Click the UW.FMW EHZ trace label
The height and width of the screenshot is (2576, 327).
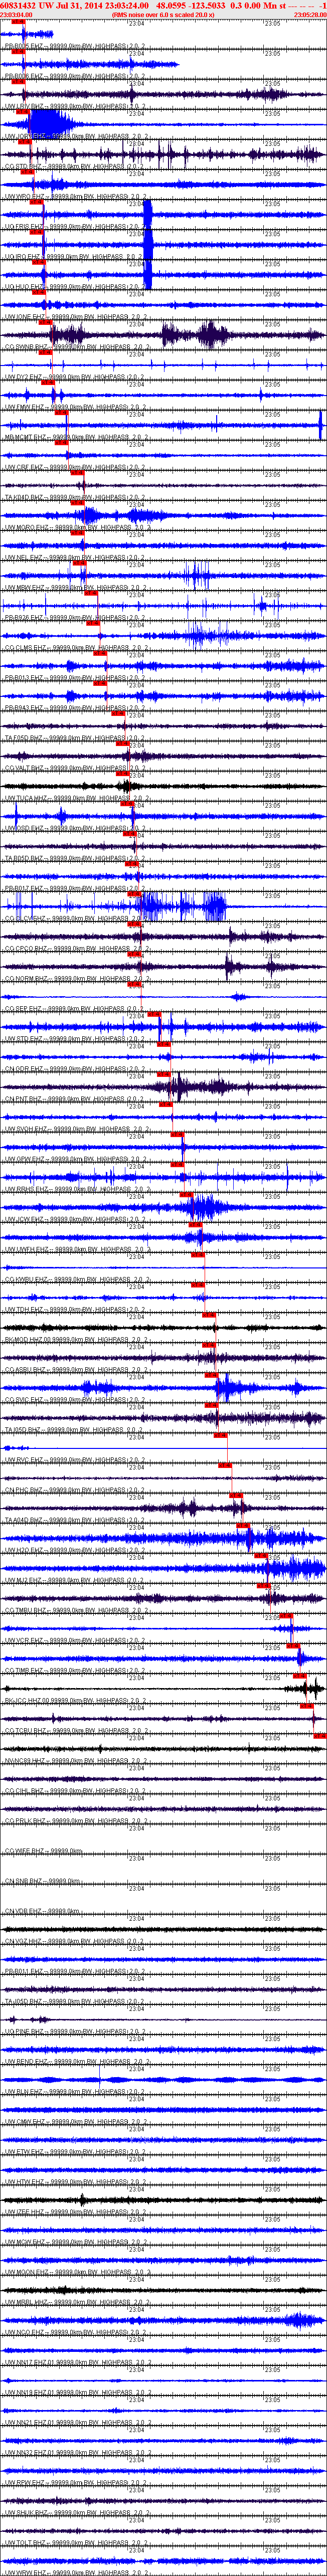[x=75, y=407]
